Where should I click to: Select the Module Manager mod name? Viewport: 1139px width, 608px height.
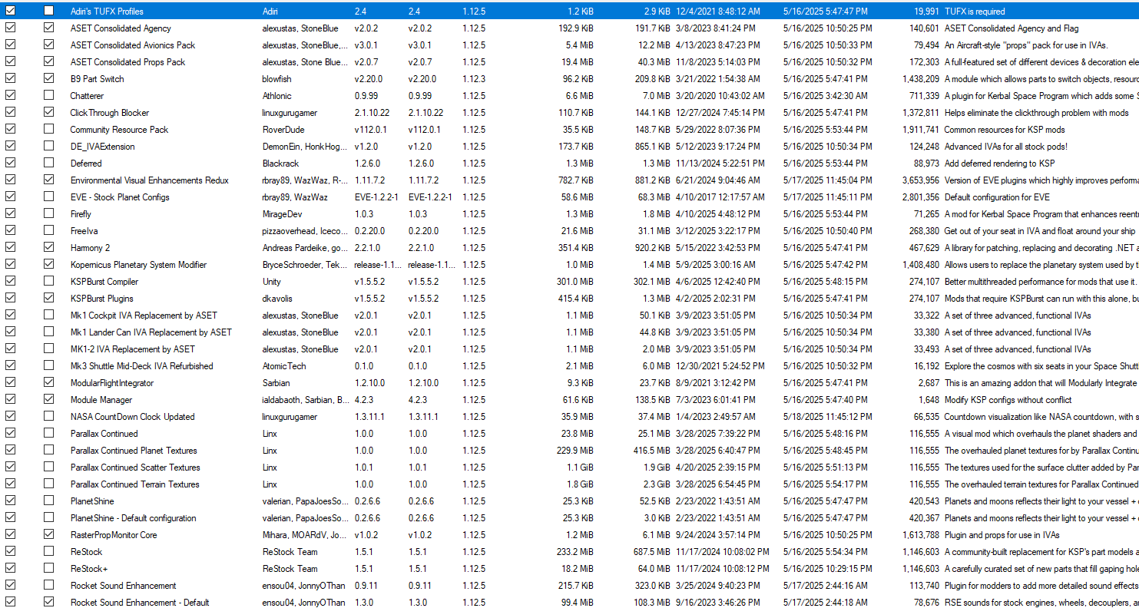tap(101, 400)
